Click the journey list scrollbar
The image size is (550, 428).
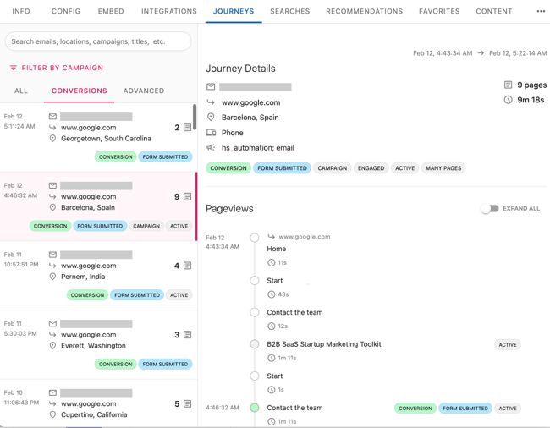pos(195,117)
